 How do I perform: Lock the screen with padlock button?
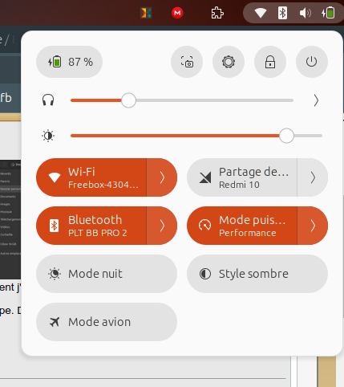pos(270,62)
